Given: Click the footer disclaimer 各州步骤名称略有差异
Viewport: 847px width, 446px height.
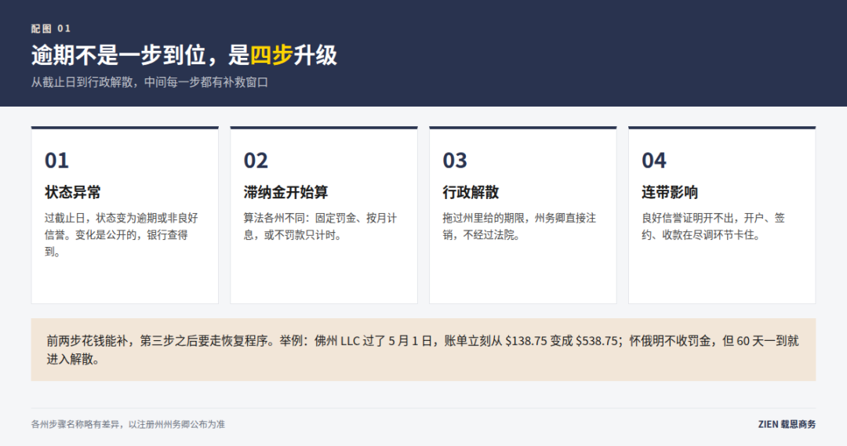Looking at the screenshot, I should coord(128,424).
